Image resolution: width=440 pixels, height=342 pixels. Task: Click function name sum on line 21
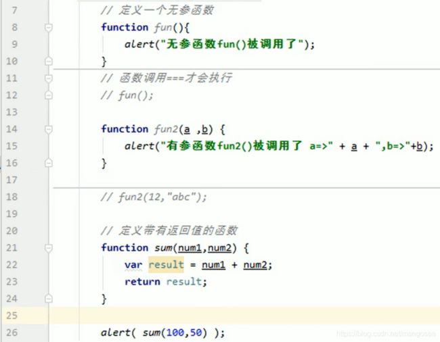tap(163, 248)
